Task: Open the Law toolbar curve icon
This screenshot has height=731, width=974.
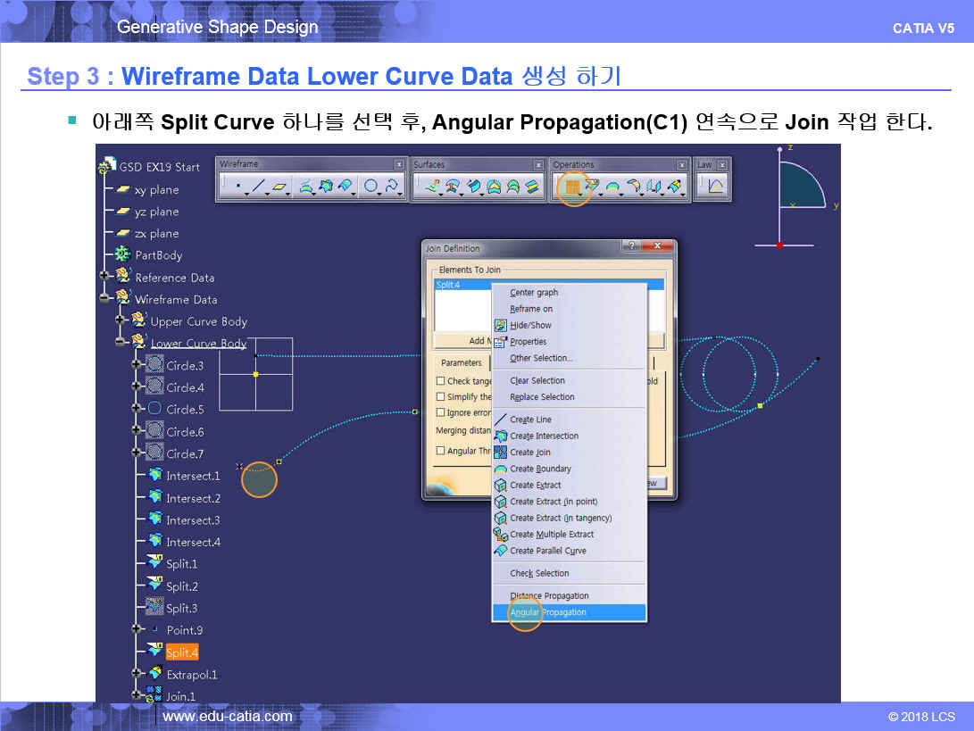Action: (715, 187)
